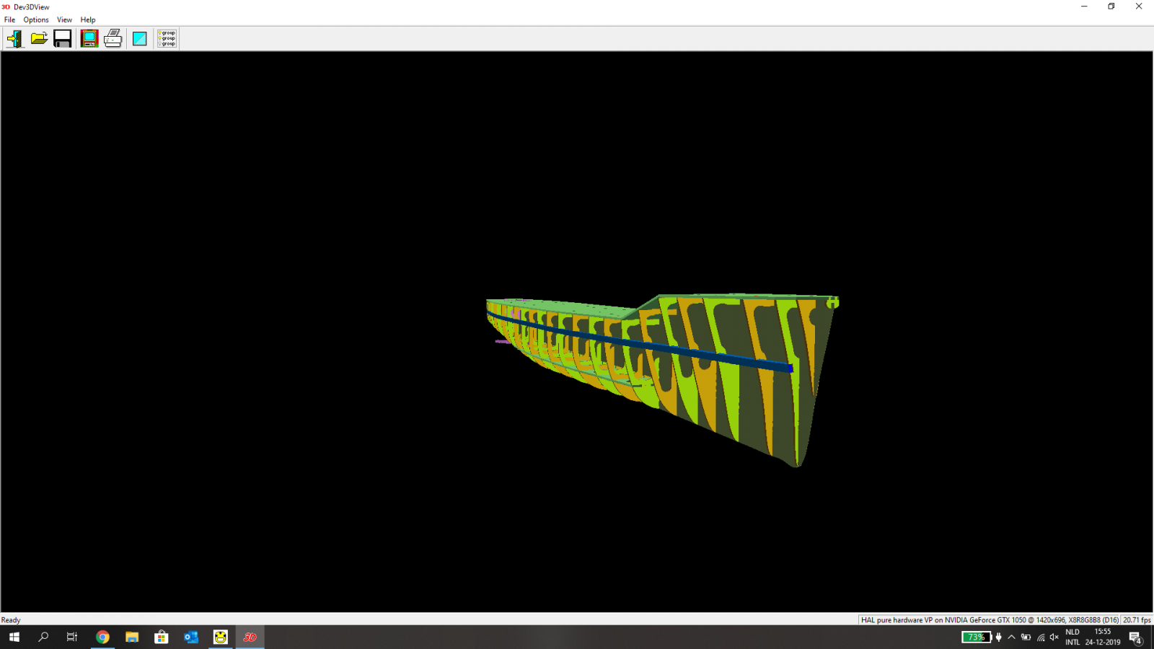The height and width of the screenshot is (649, 1154).
Task: Open the Options menu
Action: coord(36,19)
